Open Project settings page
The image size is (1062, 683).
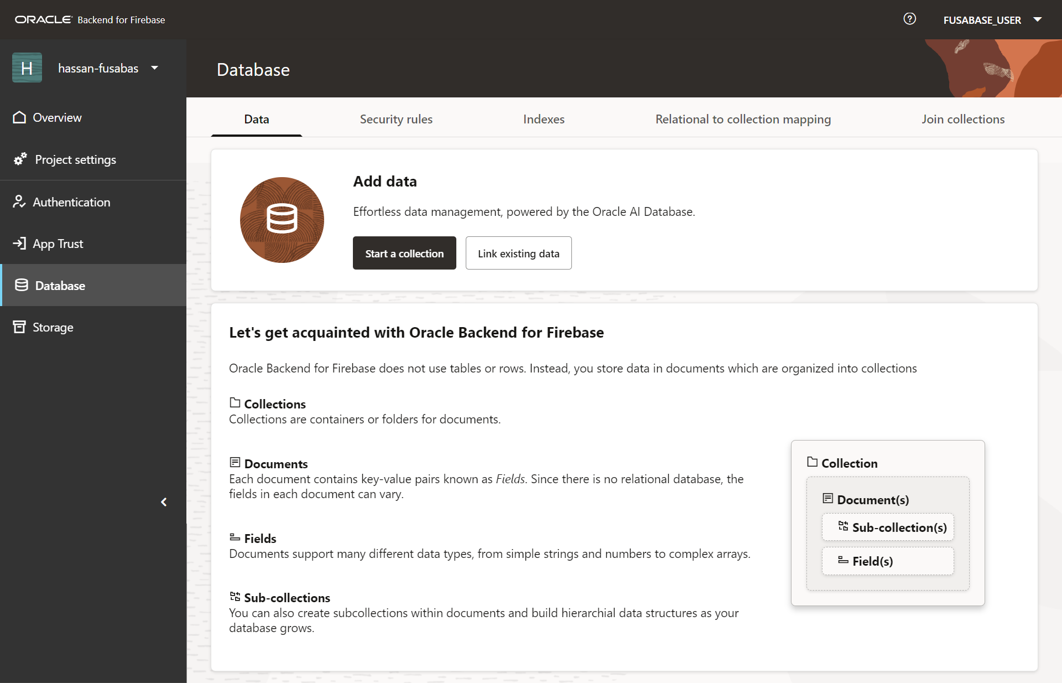pyautogui.click(x=93, y=159)
